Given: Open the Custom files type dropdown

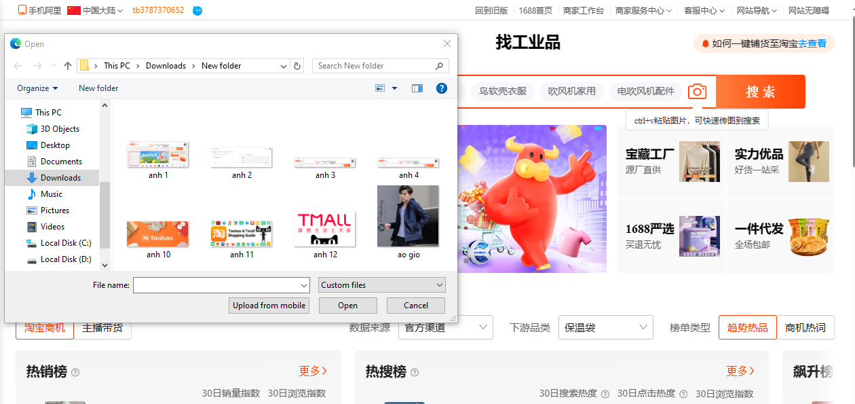Looking at the screenshot, I should pyautogui.click(x=382, y=285).
